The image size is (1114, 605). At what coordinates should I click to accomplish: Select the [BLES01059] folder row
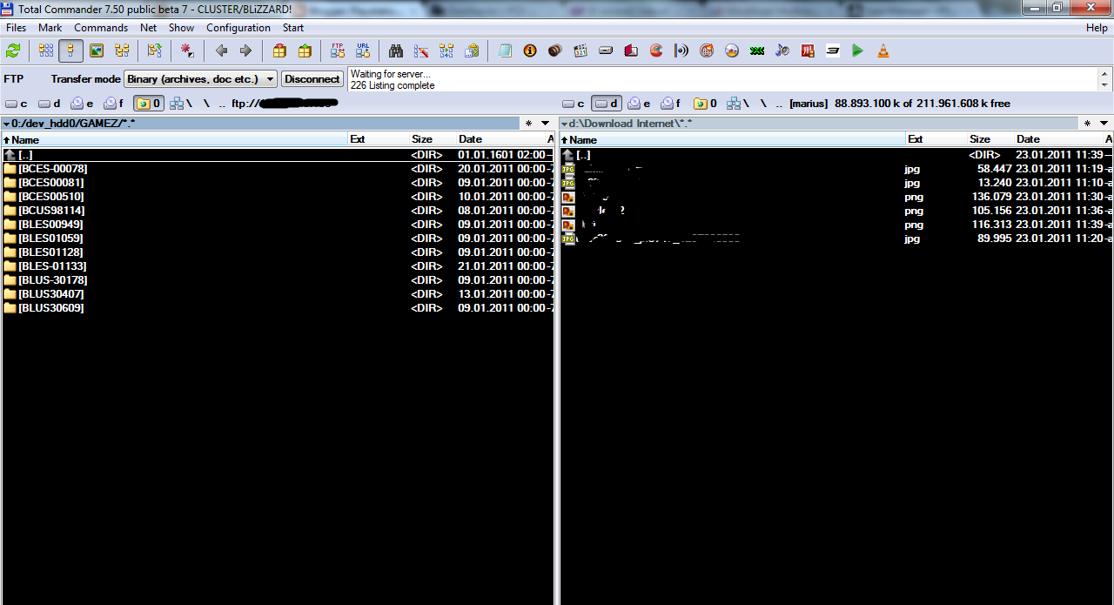tap(277, 239)
